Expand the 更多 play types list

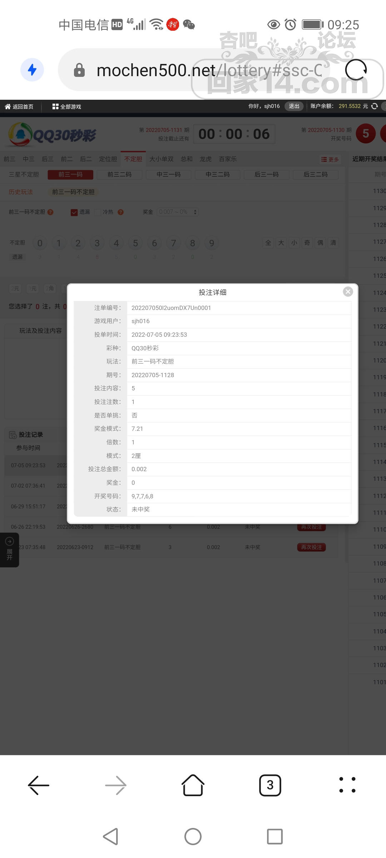point(330,159)
